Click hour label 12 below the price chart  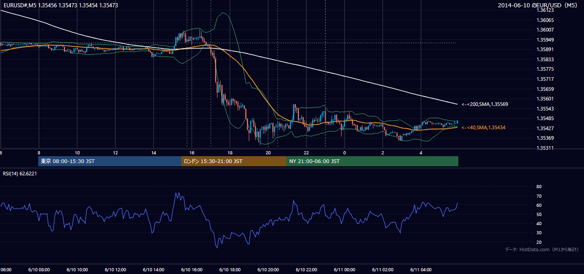115,153
